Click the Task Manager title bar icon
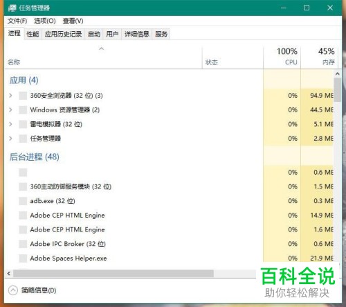 [12, 8]
